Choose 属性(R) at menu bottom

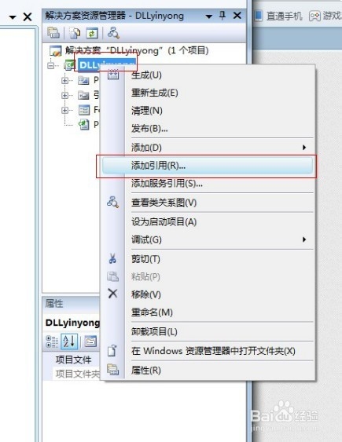208,370
